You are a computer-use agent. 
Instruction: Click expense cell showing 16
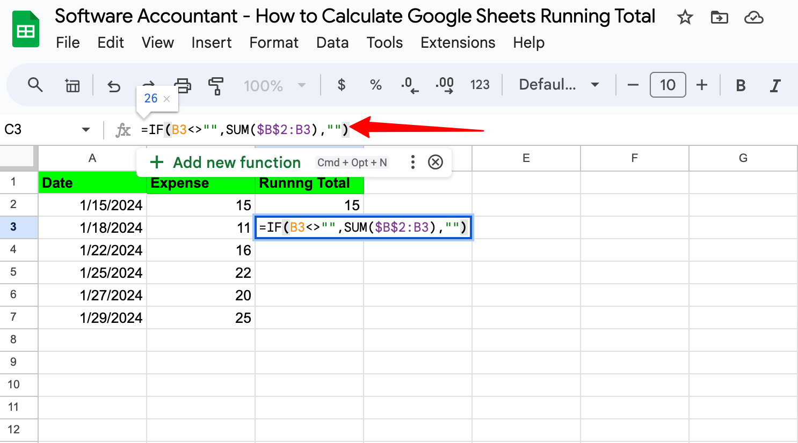(x=201, y=250)
